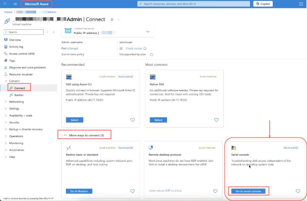Collapse the sidebar with double-chevron icon

tap(53, 32)
